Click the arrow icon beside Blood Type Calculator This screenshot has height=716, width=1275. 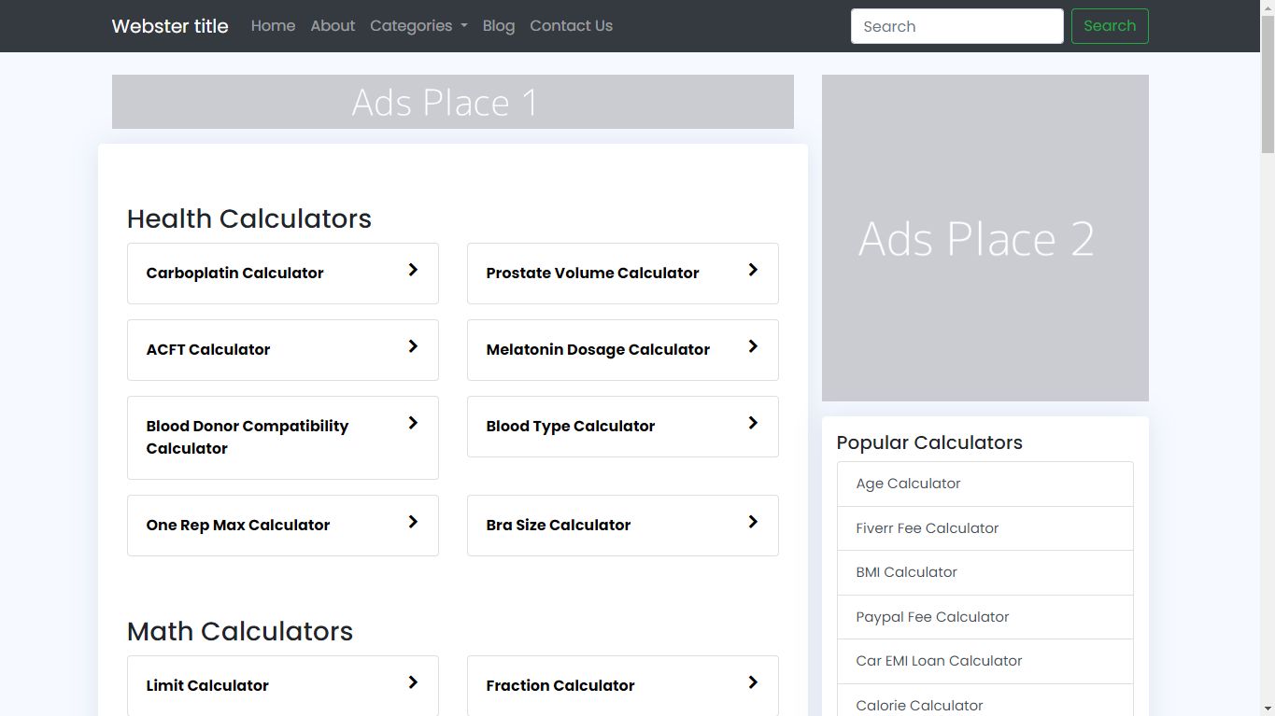point(753,424)
